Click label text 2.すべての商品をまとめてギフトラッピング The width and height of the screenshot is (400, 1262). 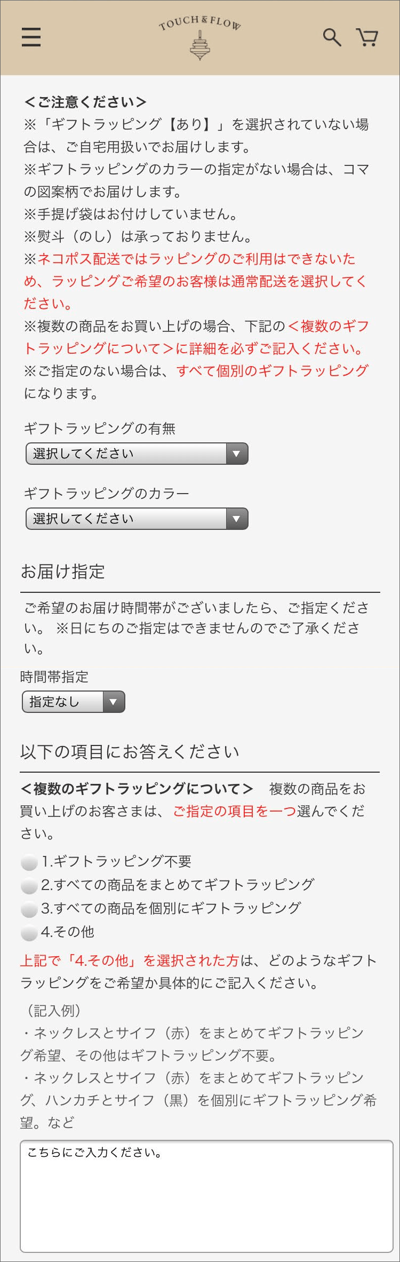click(178, 884)
